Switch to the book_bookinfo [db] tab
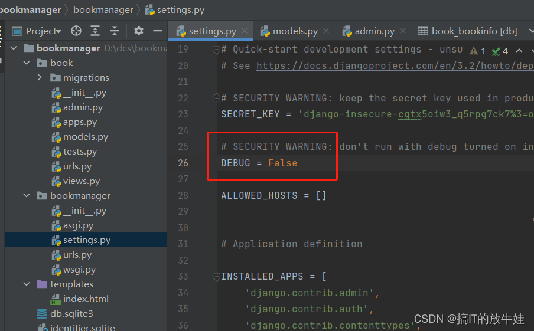534x331 pixels. [x=467, y=31]
